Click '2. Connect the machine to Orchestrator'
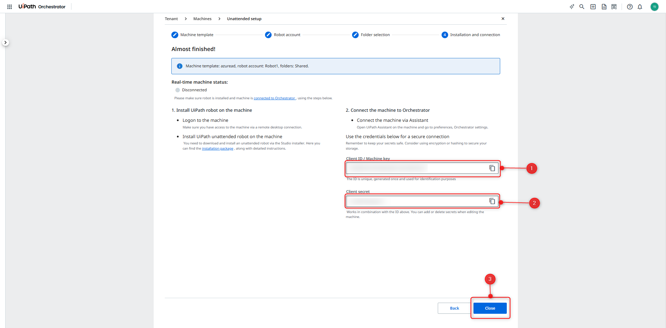666x328 pixels. click(x=388, y=110)
